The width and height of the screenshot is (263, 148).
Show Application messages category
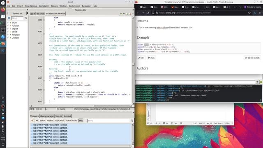click(59, 120)
